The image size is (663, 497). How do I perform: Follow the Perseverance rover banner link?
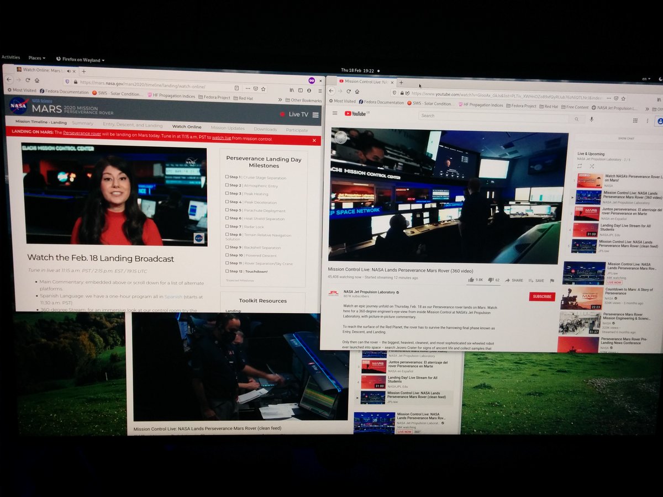click(82, 133)
